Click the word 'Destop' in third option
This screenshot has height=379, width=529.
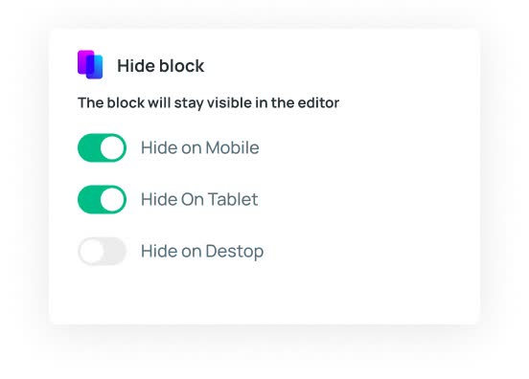(235, 252)
